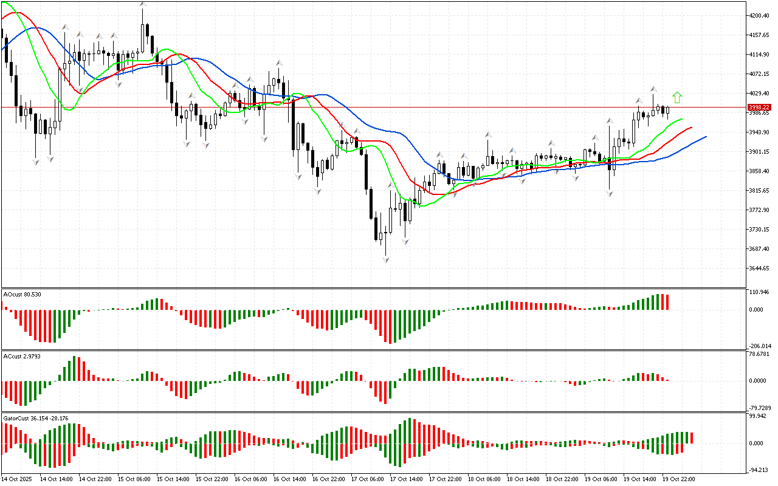Click the green up arrow signal icon
The height and width of the screenshot is (486, 778).
(x=677, y=97)
